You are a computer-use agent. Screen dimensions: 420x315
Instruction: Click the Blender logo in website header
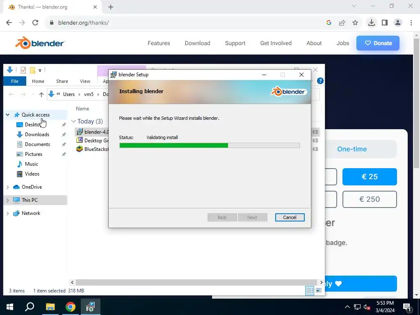[40, 43]
